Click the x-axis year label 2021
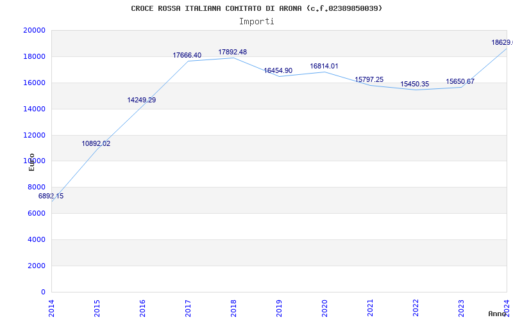 370,308
